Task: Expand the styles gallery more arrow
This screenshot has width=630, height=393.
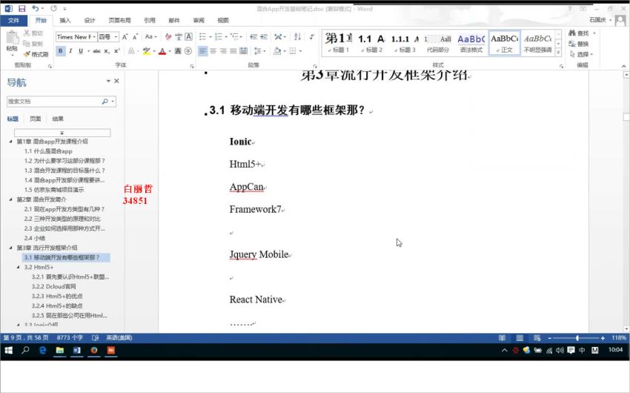Action: coord(558,52)
